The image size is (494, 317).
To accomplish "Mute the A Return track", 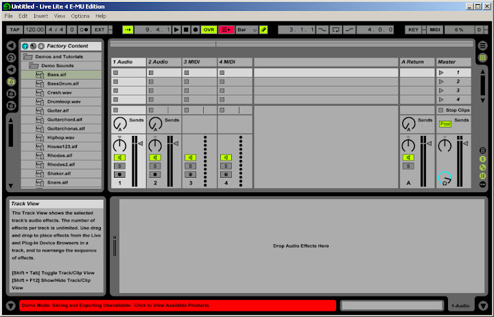I will tap(408, 157).
